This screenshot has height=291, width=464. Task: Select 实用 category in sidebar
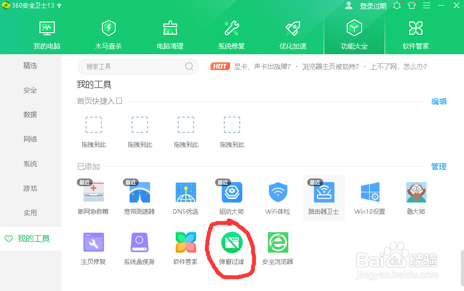click(x=31, y=213)
